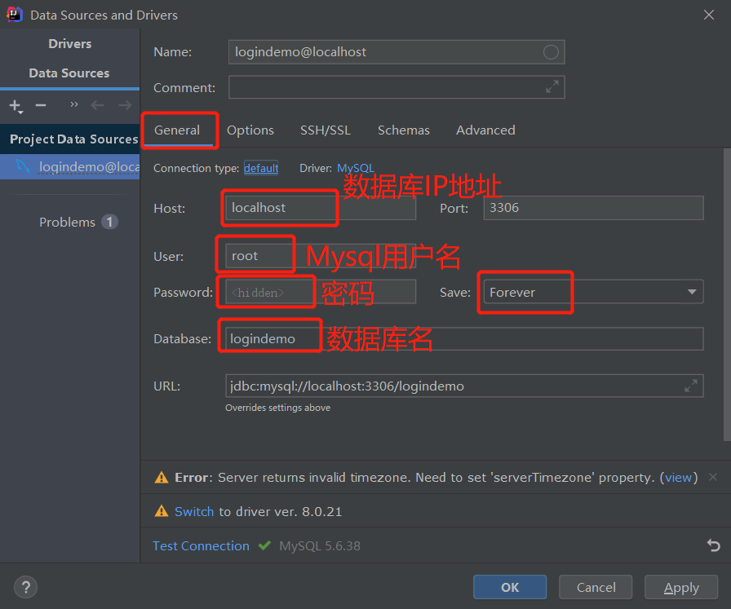This screenshot has height=609, width=731.
Task: Open the MySQL driver link
Action: [x=355, y=168]
